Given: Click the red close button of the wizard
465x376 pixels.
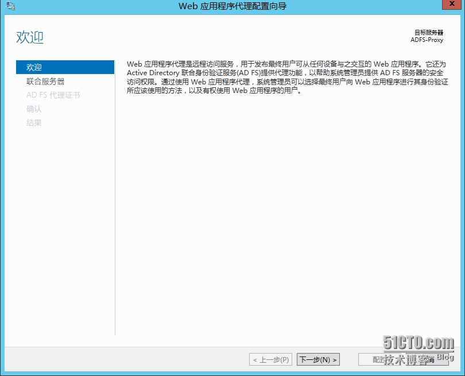Looking at the screenshot, I should [x=453, y=5].
